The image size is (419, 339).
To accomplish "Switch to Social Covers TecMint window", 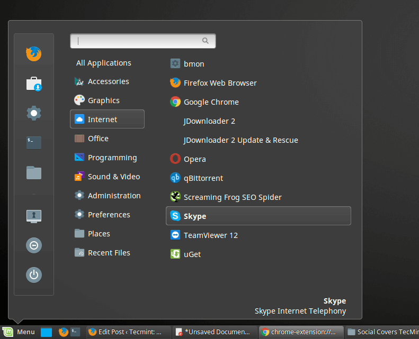I will [x=382, y=332].
